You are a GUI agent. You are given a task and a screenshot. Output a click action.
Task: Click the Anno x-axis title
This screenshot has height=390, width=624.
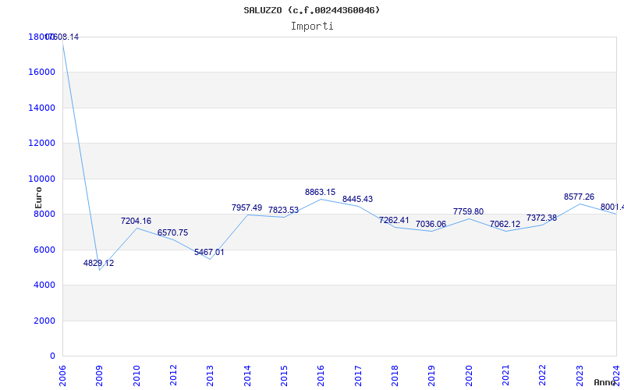605,382
